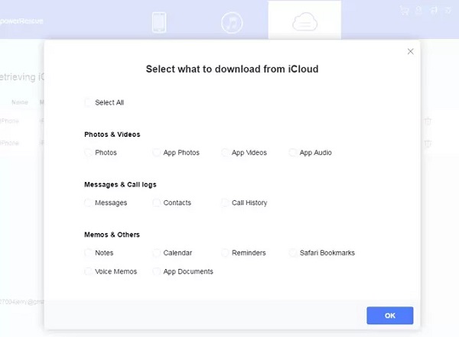Close the iCloud download dialog
The image size is (459, 337).
[410, 51]
